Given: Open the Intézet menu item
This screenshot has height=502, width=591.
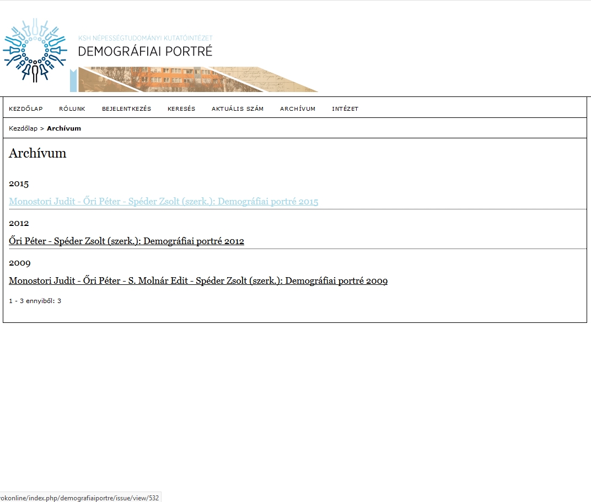Looking at the screenshot, I should point(345,109).
